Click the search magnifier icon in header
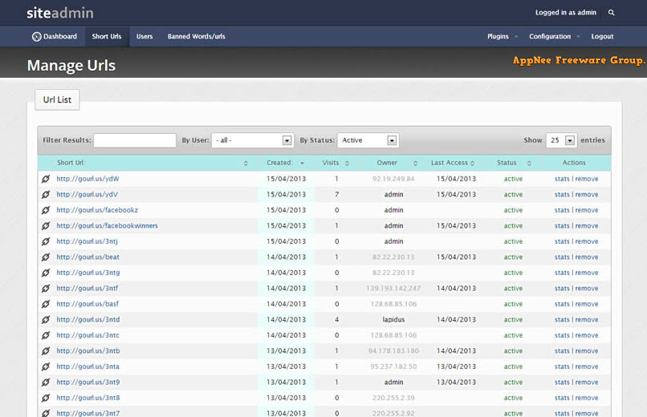647x417 pixels. click(x=611, y=13)
